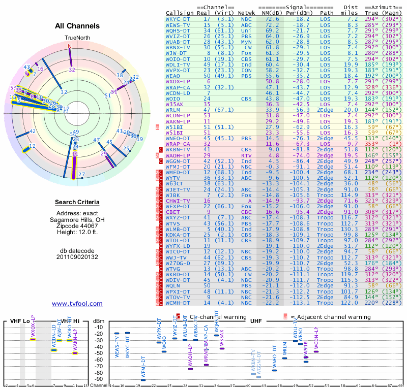Click the TrueNorth label above radar chart
The height and width of the screenshot is (390, 407).
77,38
